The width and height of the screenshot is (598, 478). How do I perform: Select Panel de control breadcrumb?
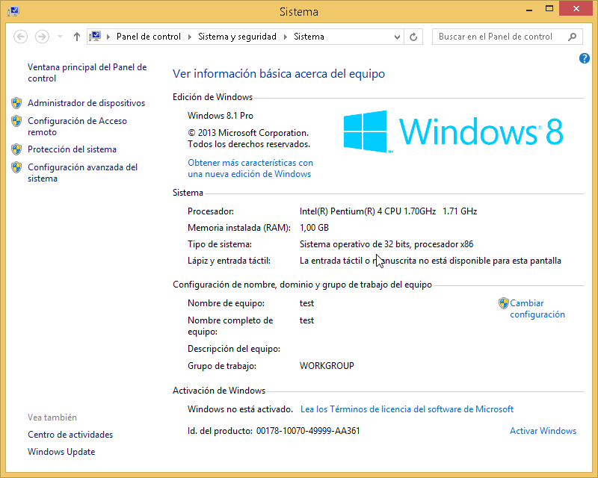[x=148, y=37]
